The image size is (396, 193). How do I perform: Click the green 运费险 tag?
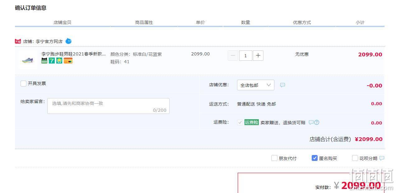251,122
